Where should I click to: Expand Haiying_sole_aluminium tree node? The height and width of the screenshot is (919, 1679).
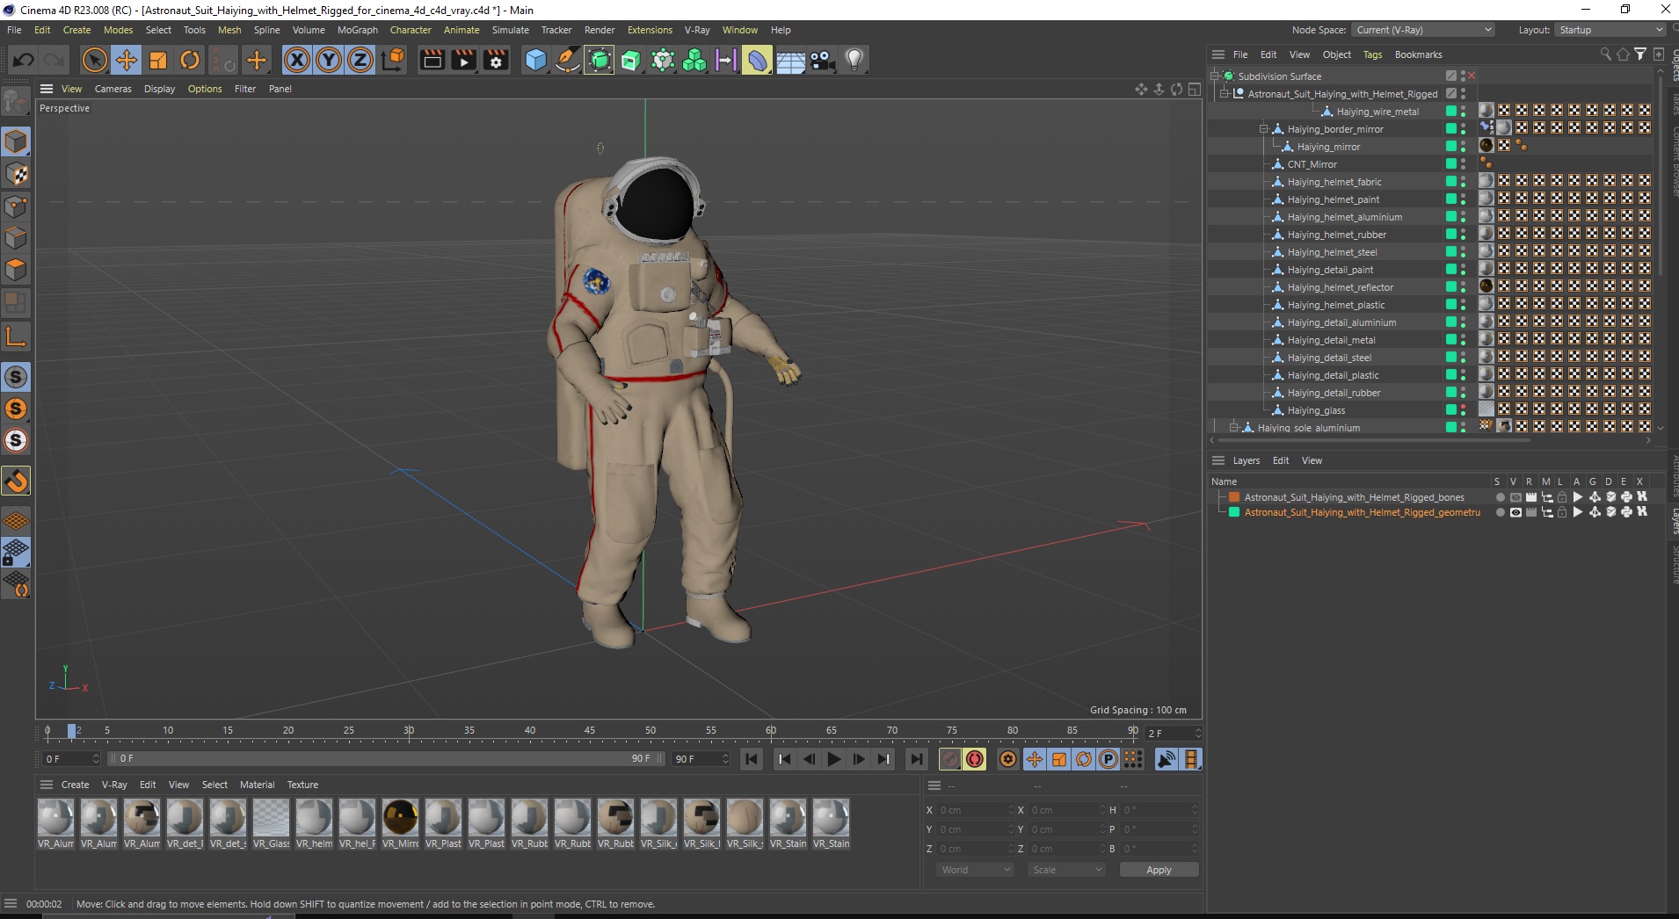point(1234,428)
